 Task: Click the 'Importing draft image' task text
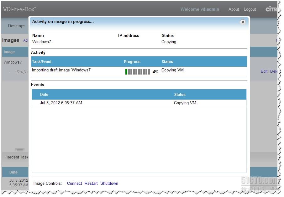[61, 70]
